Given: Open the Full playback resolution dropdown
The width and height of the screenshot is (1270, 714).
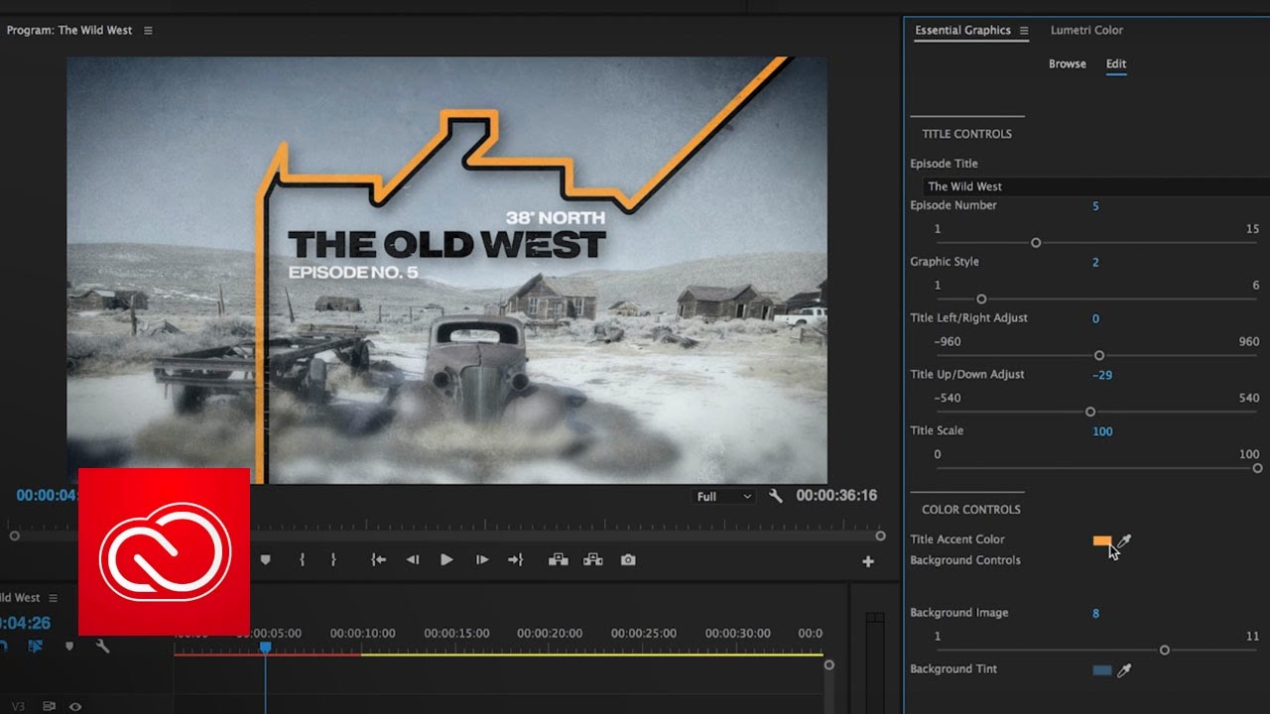Looking at the screenshot, I should 723,497.
